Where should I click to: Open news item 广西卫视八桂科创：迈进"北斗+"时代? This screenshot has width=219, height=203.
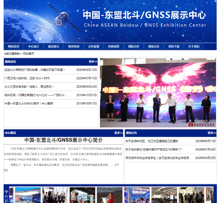[27, 78]
